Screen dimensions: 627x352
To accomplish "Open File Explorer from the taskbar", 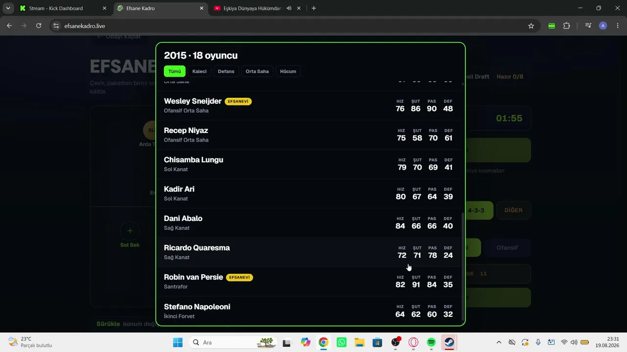I will (x=360, y=342).
